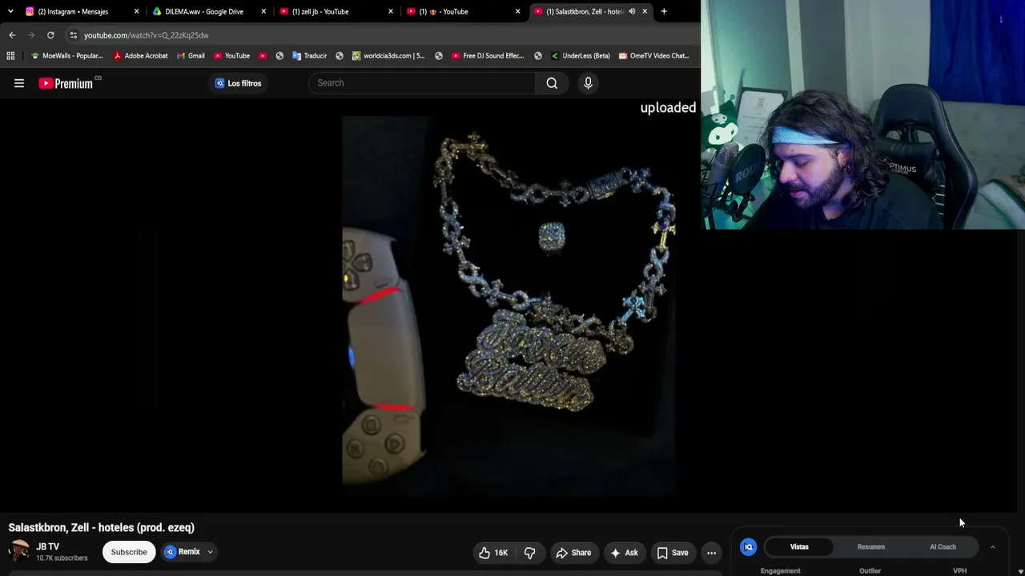Image resolution: width=1025 pixels, height=576 pixels.
Task: Open UnderLess (Beta) bookmark
Action: (580, 56)
